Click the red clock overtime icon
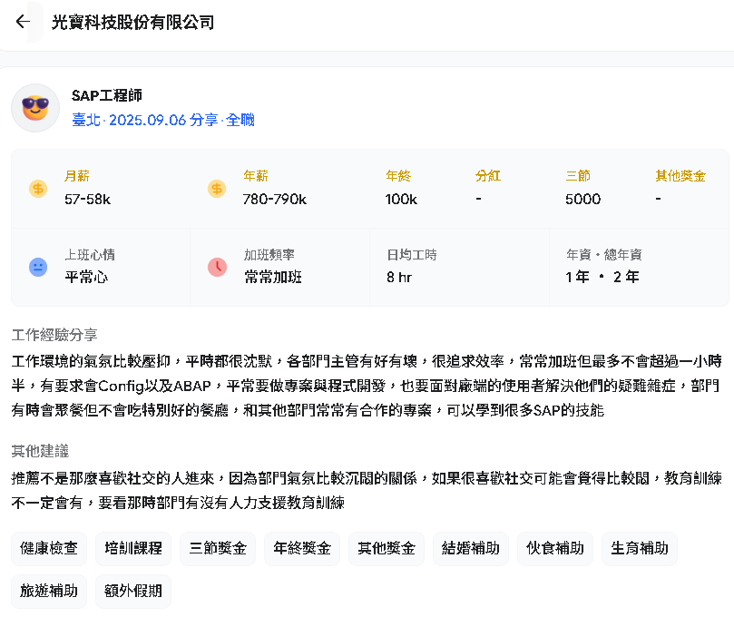 point(217,268)
